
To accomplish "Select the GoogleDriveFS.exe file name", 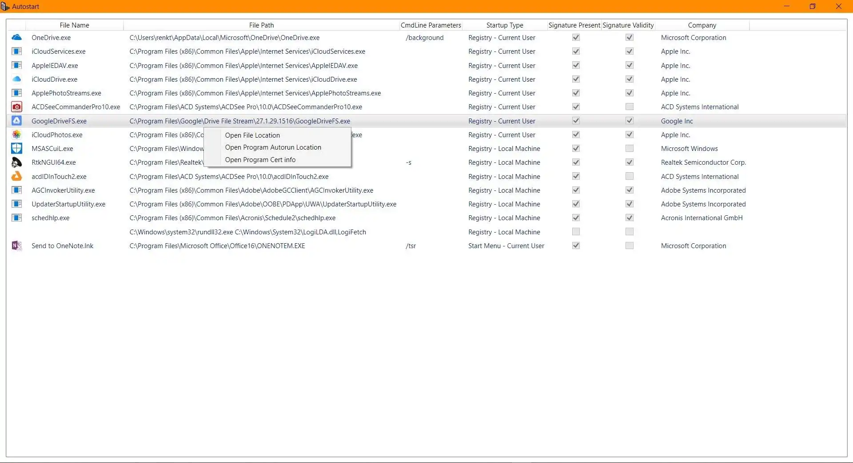I will [59, 121].
